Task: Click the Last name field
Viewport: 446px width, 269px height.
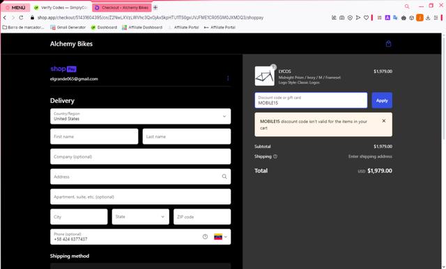Action: point(187,136)
